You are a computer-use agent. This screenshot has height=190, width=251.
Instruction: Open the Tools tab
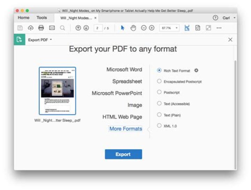point(42,18)
